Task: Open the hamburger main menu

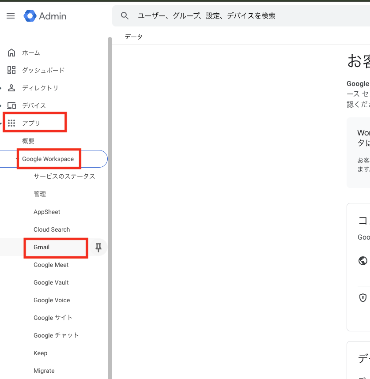Action: pyautogui.click(x=11, y=16)
